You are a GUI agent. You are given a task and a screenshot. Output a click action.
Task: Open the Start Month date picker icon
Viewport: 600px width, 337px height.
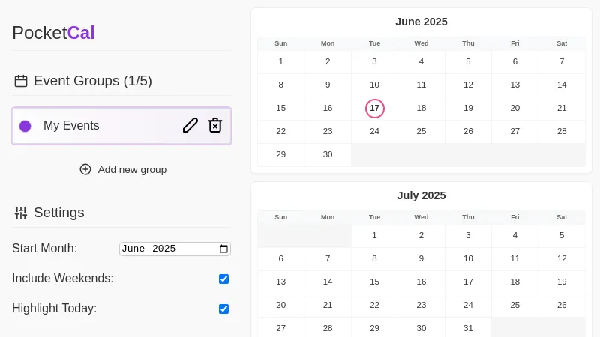[x=223, y=249]
